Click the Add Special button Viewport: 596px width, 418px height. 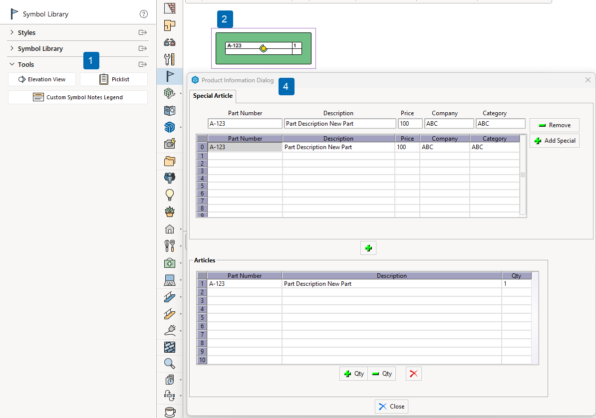point(555,141)
